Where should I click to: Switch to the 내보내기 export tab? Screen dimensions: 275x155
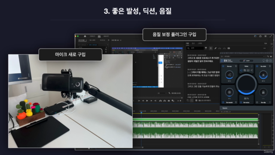106,36
